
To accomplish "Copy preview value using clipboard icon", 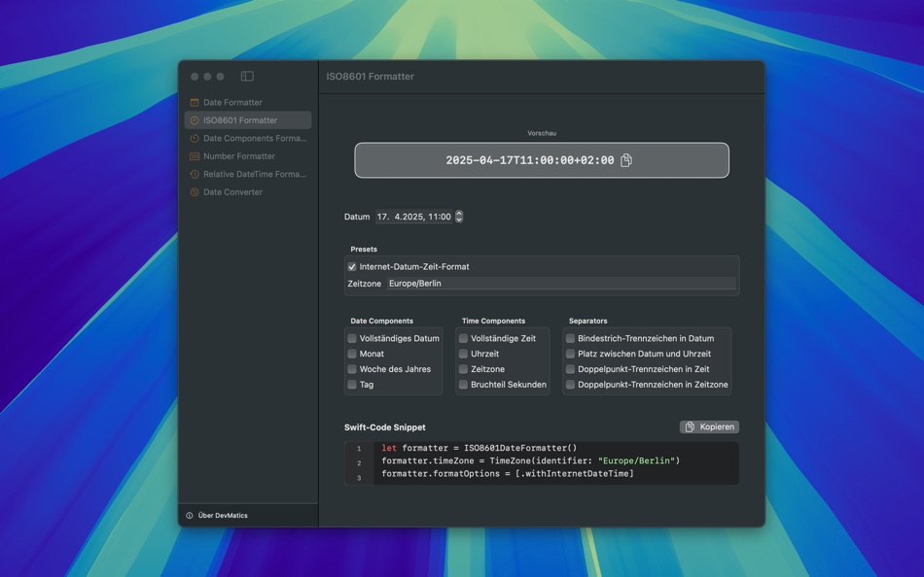I will (x=625, y=160).
